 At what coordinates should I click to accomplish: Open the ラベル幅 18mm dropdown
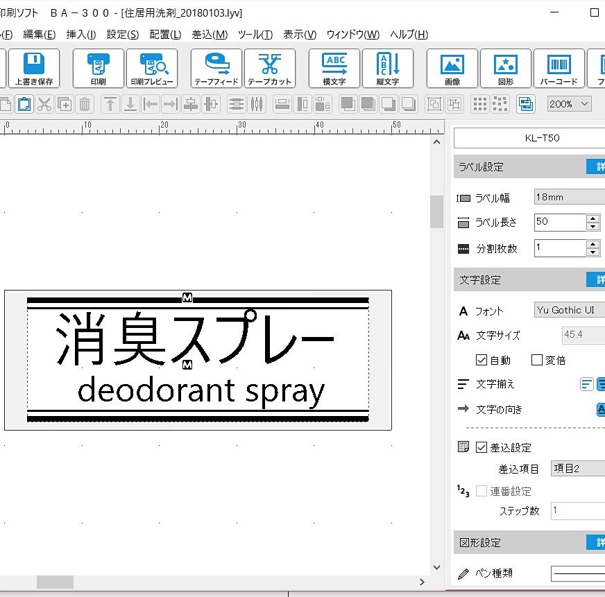570,197
